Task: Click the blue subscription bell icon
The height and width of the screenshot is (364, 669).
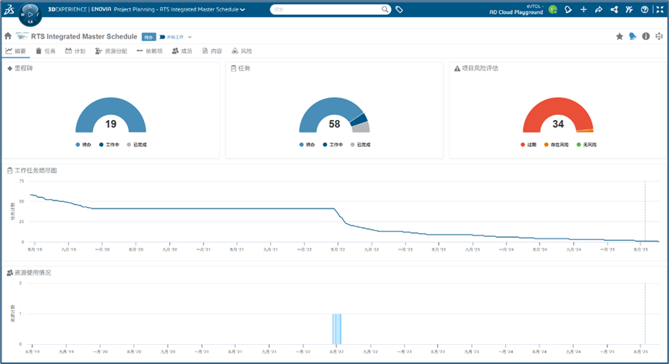Action: 633,37
